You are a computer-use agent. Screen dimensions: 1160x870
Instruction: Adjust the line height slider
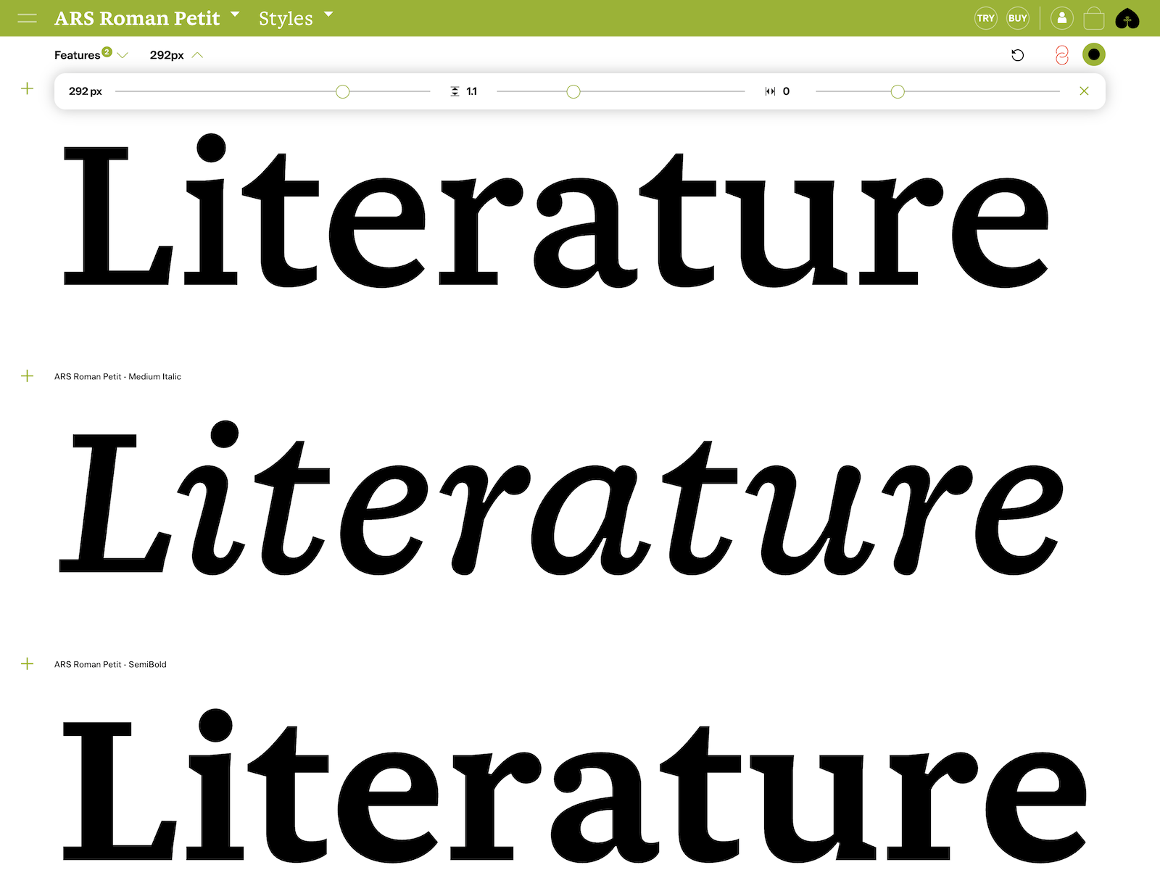click(x=573, y=91)
